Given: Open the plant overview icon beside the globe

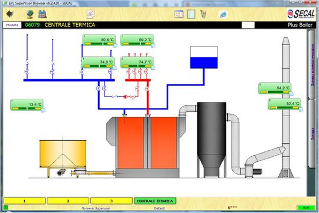Looking at the screenshot, I should pos(43,14).
